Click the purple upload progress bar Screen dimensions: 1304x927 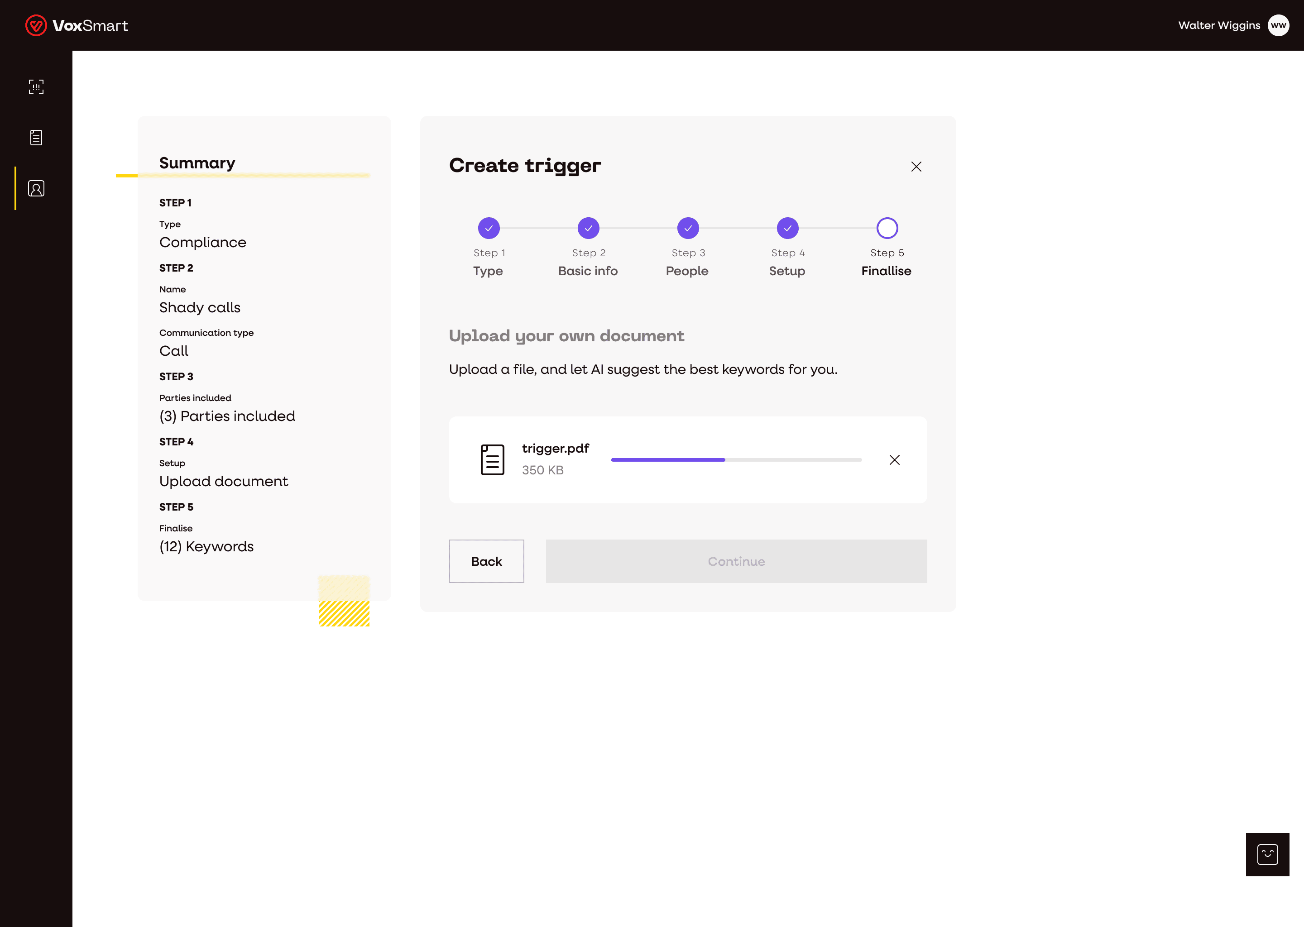668,460
